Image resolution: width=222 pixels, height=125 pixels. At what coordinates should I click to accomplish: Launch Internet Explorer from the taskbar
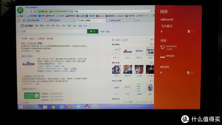pyautogui.click(x=37, y=107)
